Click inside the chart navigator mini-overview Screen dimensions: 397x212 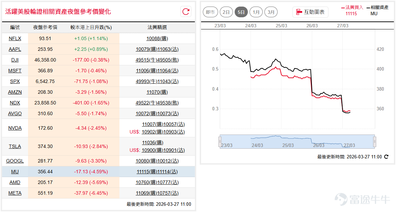[x=297, y=142]
